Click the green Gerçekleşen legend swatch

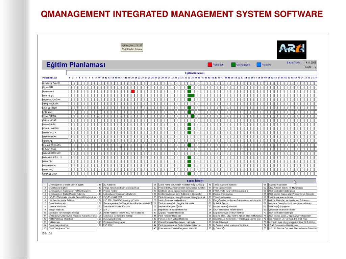click(x=233, y=64)
